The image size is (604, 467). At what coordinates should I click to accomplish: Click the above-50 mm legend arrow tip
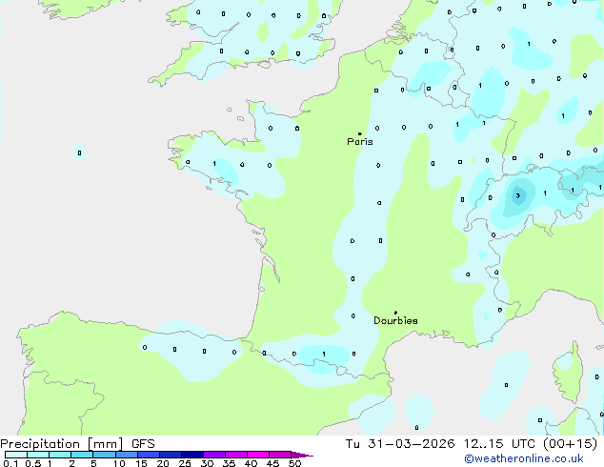tap(302, 455)
